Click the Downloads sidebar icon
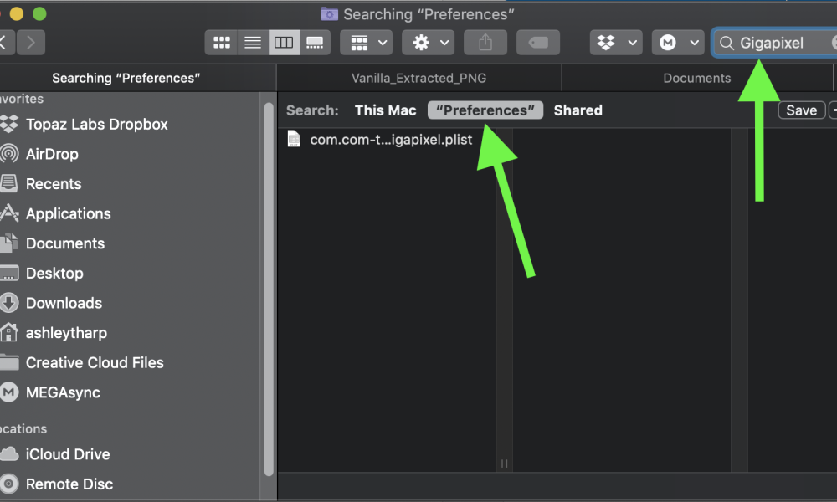This screenshot has width=837, height=502. coord(9,303)
